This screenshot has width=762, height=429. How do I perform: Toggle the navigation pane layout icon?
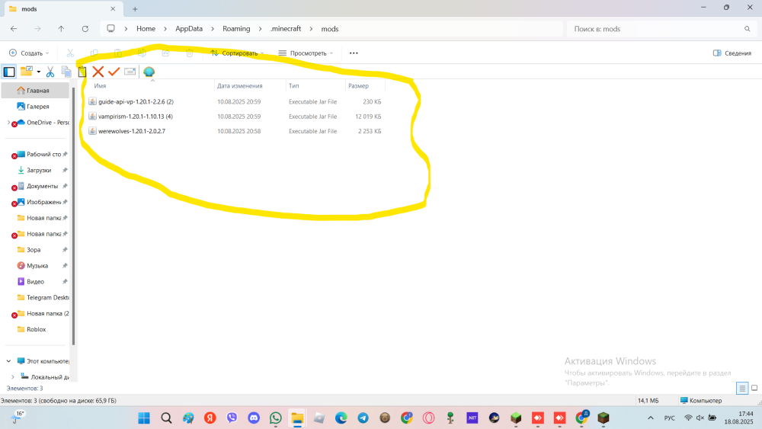click(x=9, y=72)
